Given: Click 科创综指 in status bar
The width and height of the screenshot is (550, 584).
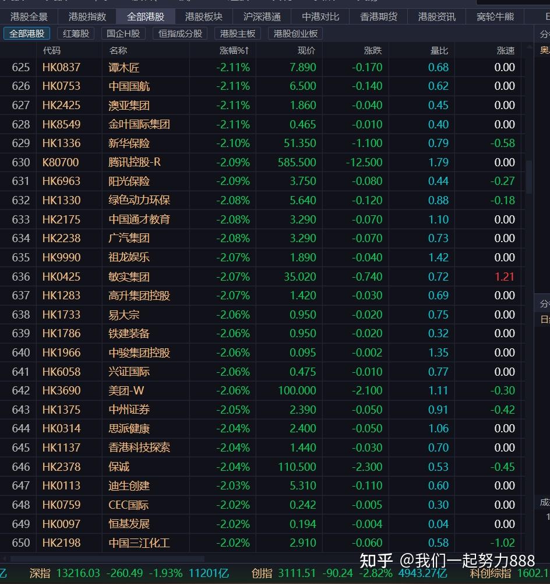Looking at the screenshot, I should [490, 573].
